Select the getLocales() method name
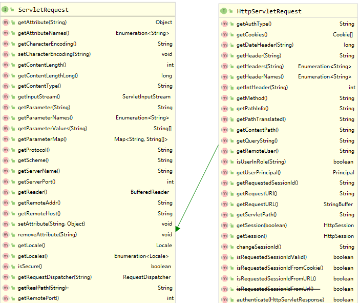359x303 pixels. coord(33,256)
